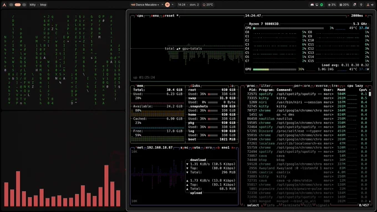Select process row 2956 Xwayland

pyautogui.click(x=307, y=168)
